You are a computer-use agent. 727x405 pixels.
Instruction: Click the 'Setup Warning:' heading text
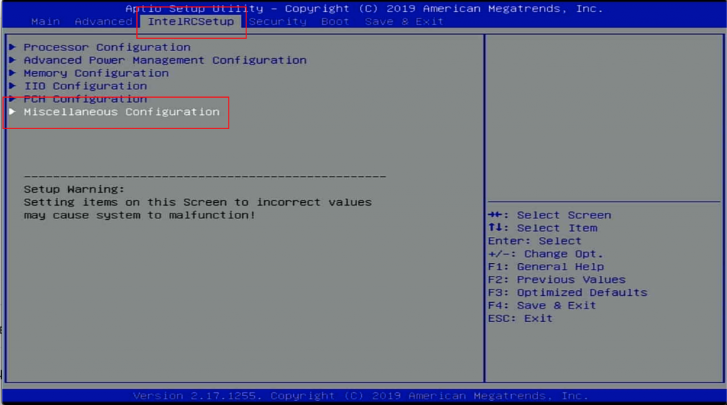click(74, 189)
